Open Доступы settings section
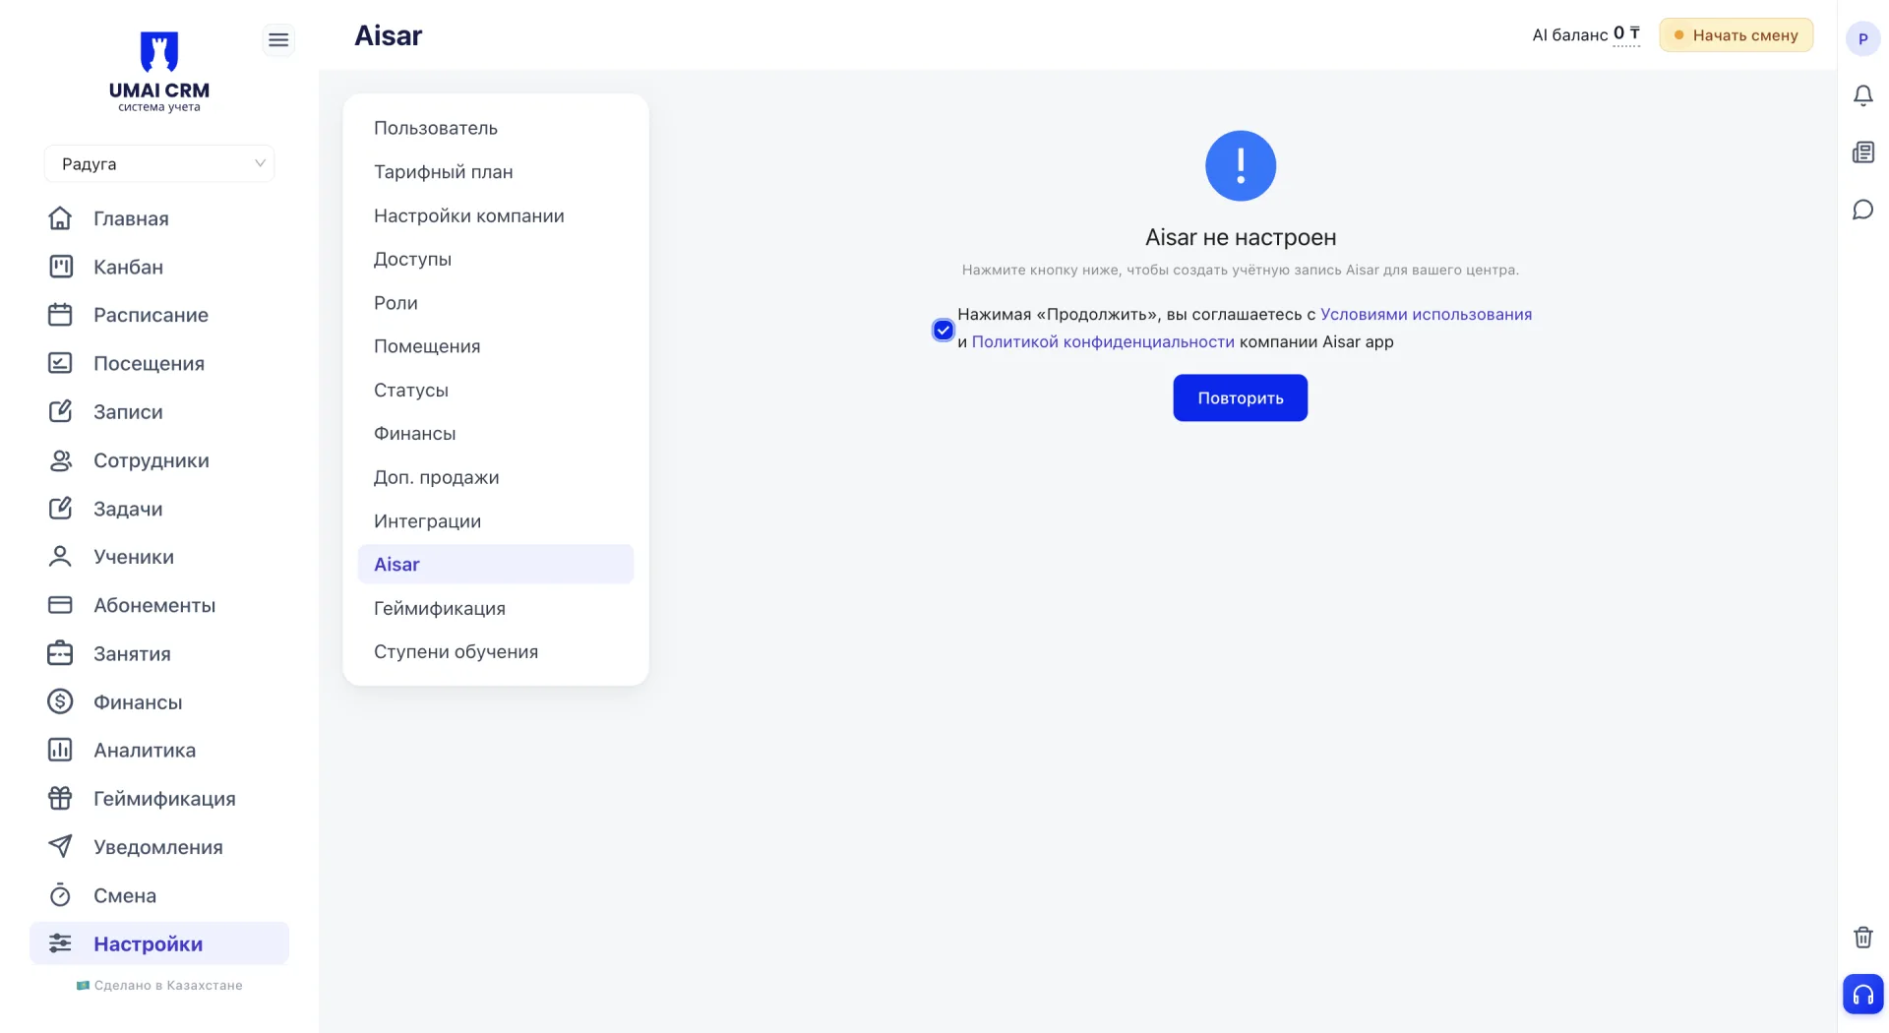 [496, 259]
